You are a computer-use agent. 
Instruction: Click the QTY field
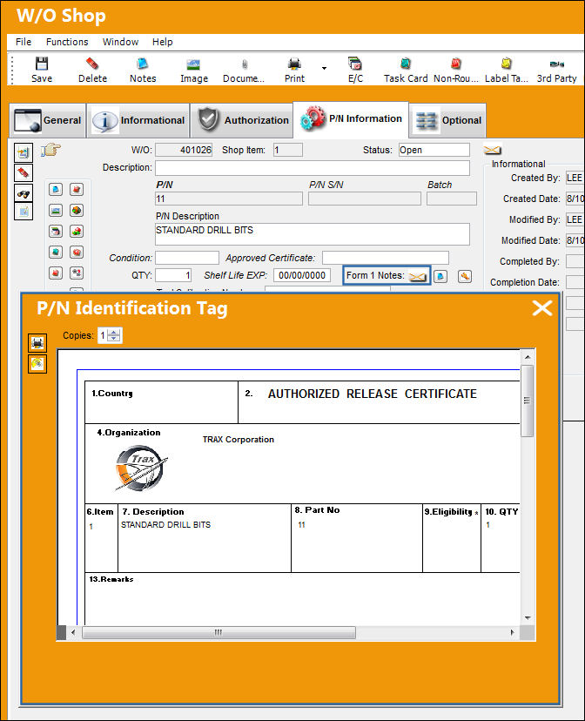pos(173,275)
